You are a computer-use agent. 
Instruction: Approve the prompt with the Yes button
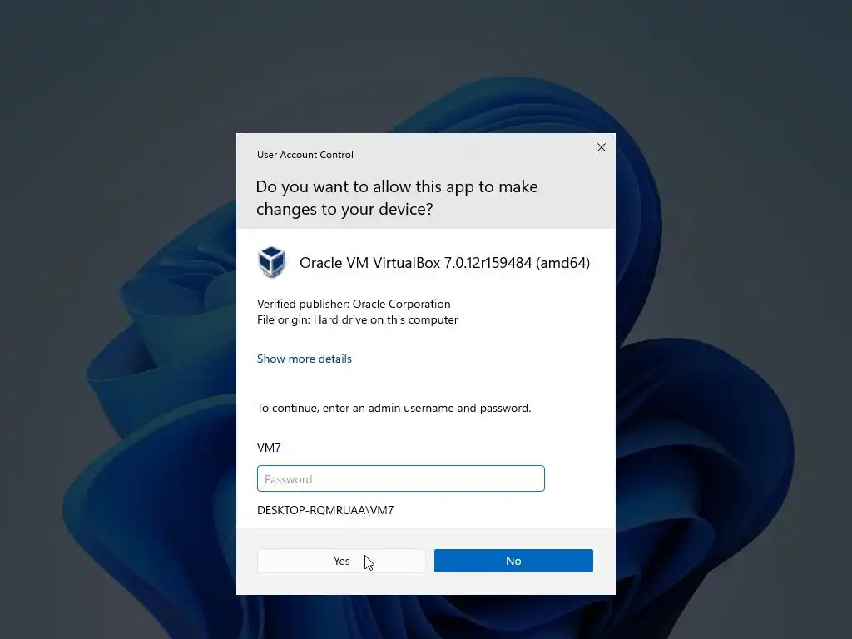[341, 561]
